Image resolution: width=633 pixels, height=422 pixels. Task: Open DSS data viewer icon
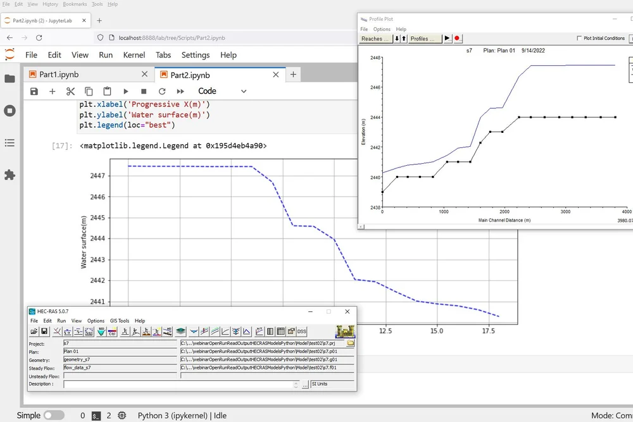(301, 332)
